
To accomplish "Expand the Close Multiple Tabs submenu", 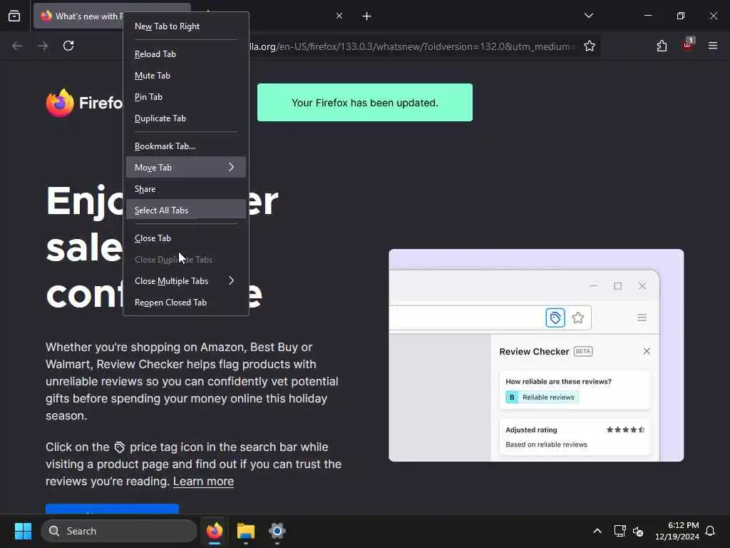I will (x=186, y=281).
